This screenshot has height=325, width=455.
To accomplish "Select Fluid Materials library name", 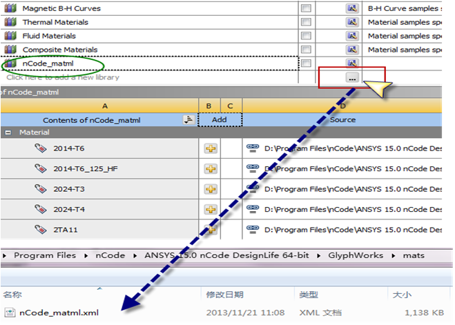I will 49,36.
